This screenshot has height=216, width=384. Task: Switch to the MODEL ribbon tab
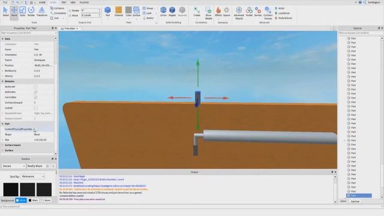coord(53,2)
